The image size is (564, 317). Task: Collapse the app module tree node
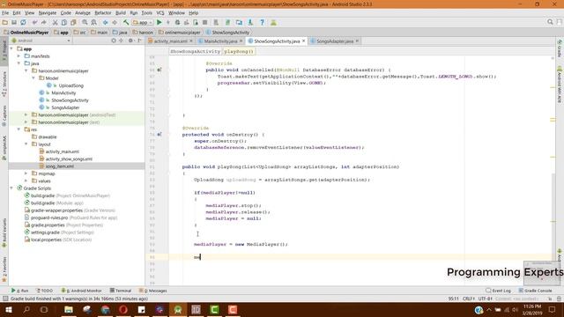tap(11, 49)
